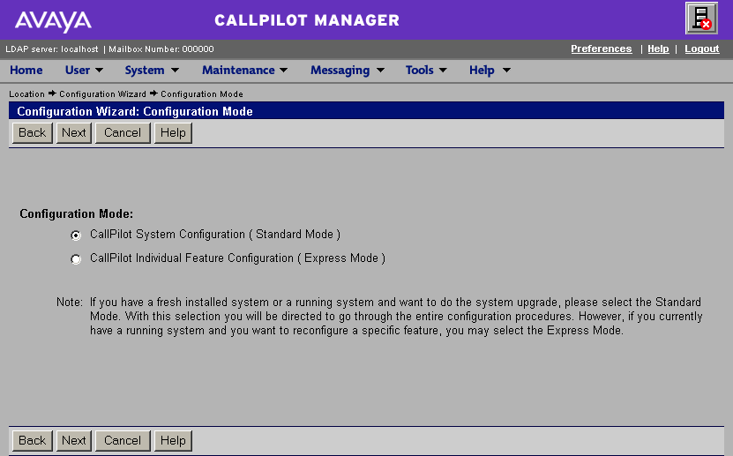Screen dimensions: 733x456
Task: Expand the Messaging menu arrow
Action: [x=380, y=71]
